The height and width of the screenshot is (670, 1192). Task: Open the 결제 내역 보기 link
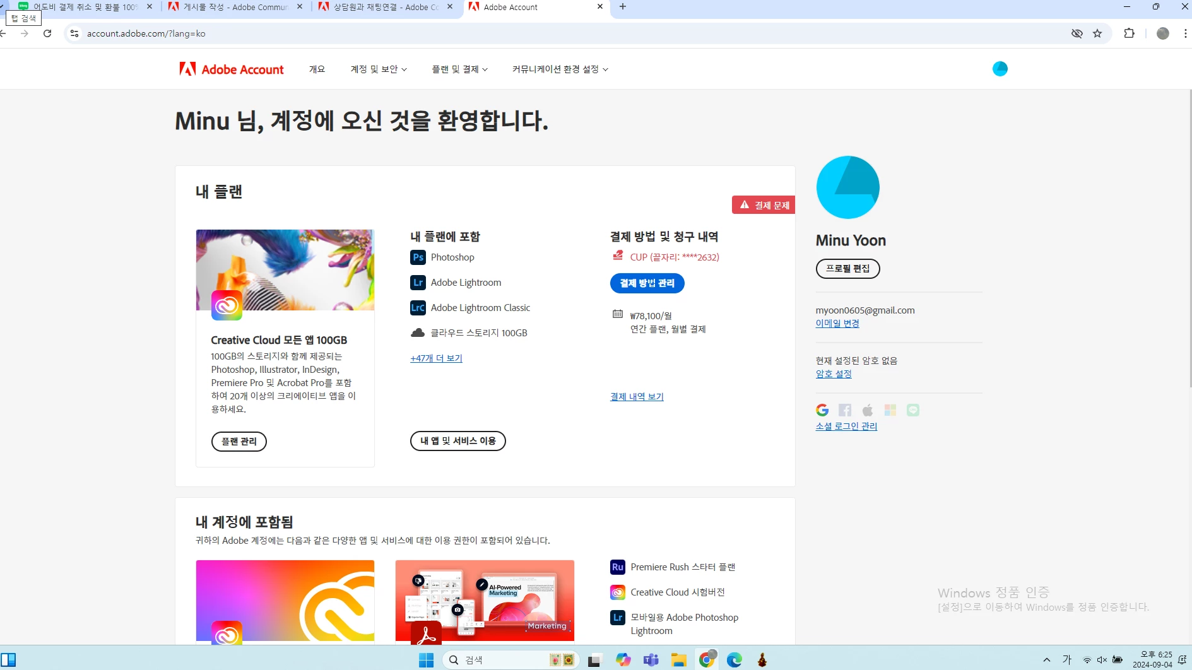637,397
